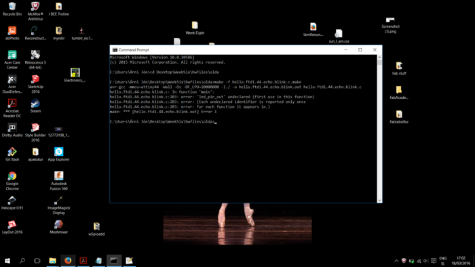Open the notepad-style taskbar app

pos(130,260)
